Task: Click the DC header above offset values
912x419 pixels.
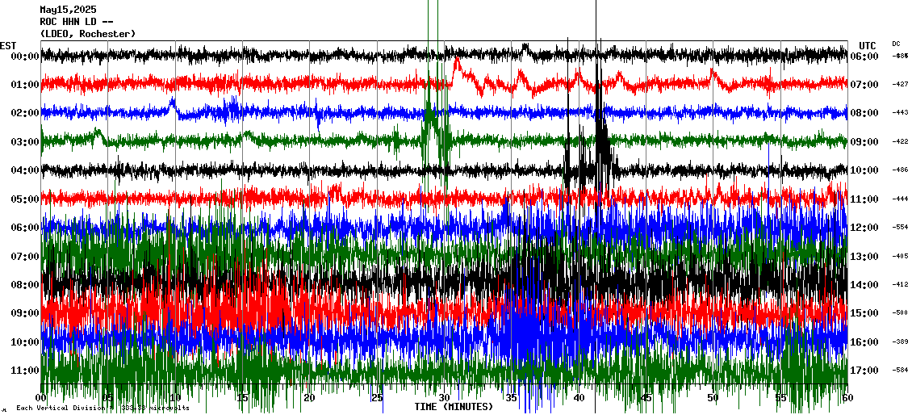Action: click(x=896, y=44)
